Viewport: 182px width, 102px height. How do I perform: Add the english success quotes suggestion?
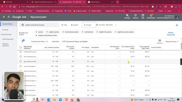coord(124,32)
